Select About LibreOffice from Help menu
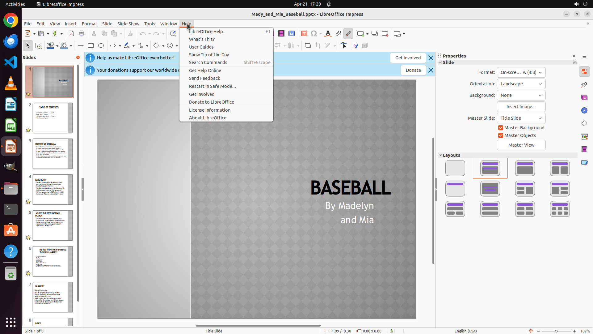Image resolution: width=593 pixels, height=334 pixels. (x=208, y=118)
